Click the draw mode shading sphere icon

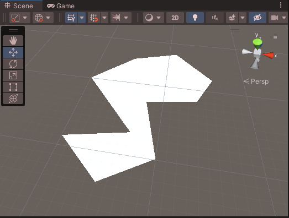pyautogui.click(x=149, y=18)
